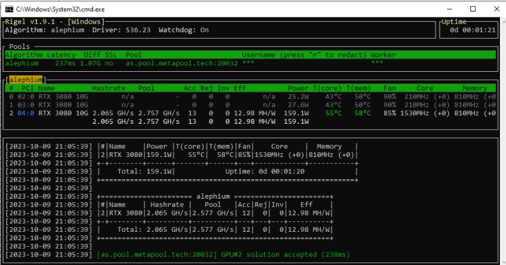Click log line 'Total: 159.1W'
This screenshot has width=506, height=265.
(x=144, y=171)
